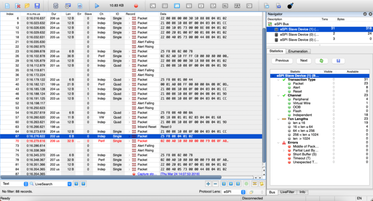Image resolution: width=373 pixels, height=201 pixels.
Task: Close capture using the red X icon
Action: pos(17,6)
